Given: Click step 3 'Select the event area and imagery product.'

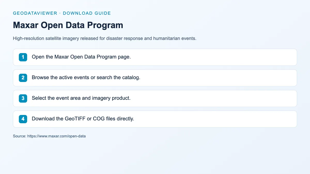Looking at the screenshot, I should 155,98.
